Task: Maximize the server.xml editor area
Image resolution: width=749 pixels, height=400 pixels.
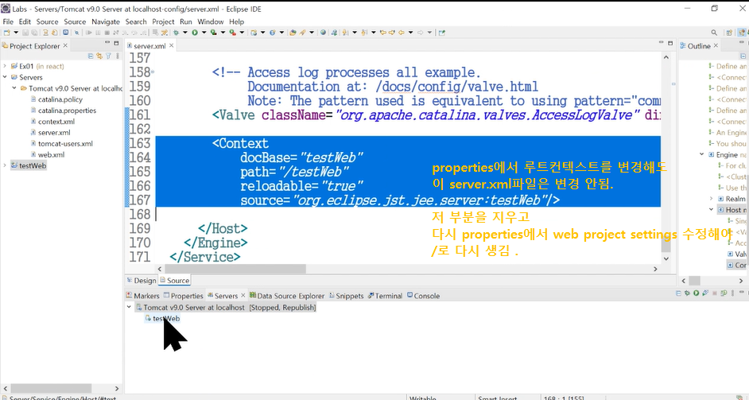Action: (670, 43)
